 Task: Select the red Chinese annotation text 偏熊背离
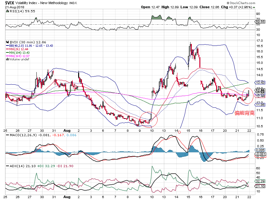coord(244,113)
